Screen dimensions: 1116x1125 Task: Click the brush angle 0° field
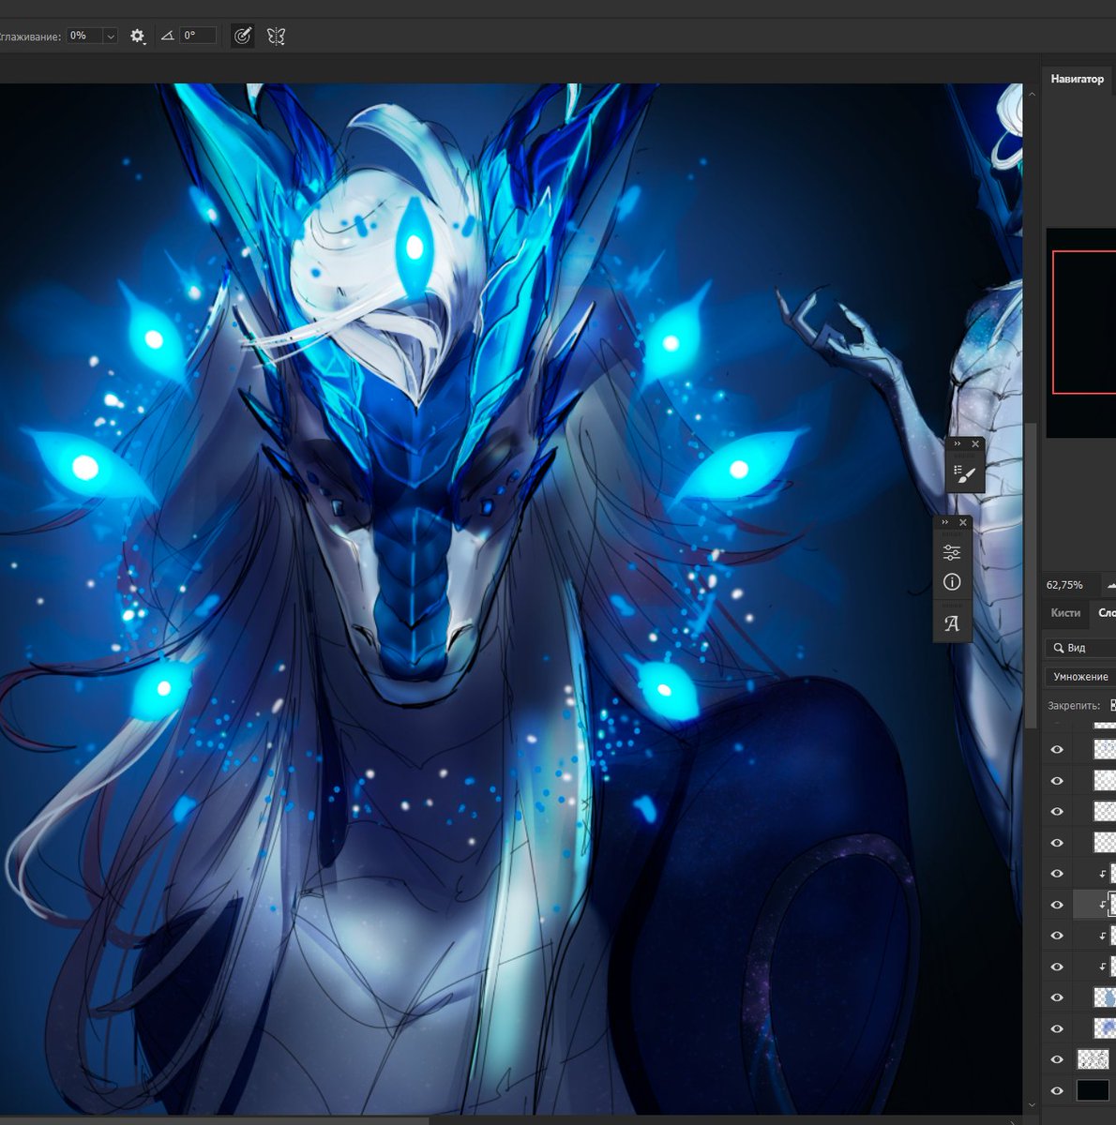pos(198,36)
